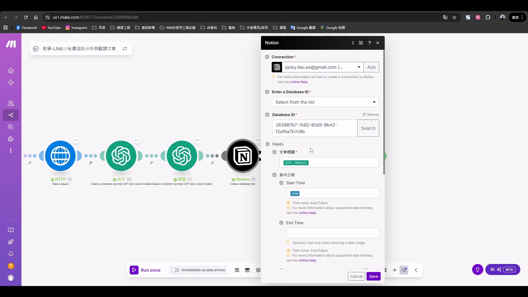The height and width of the screenshot is (297, 528).
Task: Toggle the 文章標題 field checkbox
Action: [x=274, y=152]
